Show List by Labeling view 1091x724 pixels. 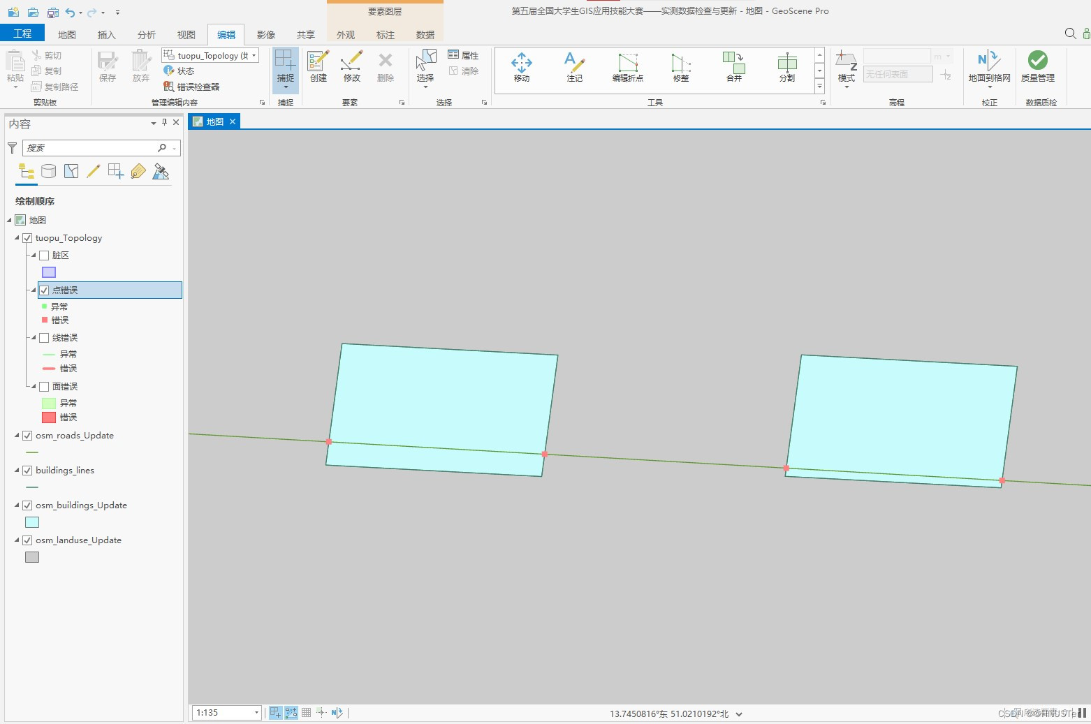[138, 172]
